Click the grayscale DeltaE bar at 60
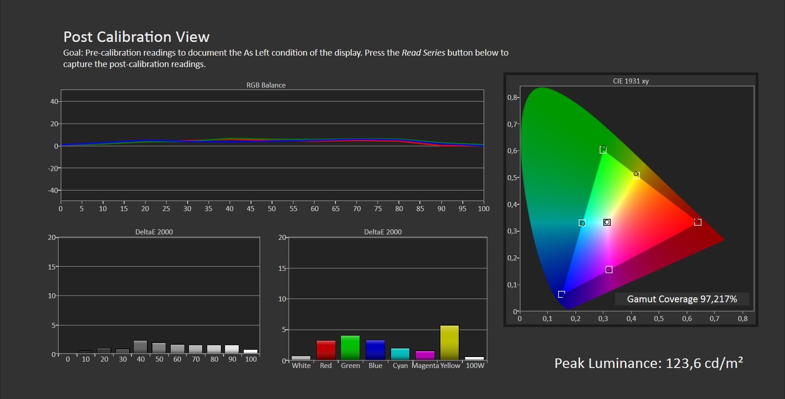 point(177,349)
